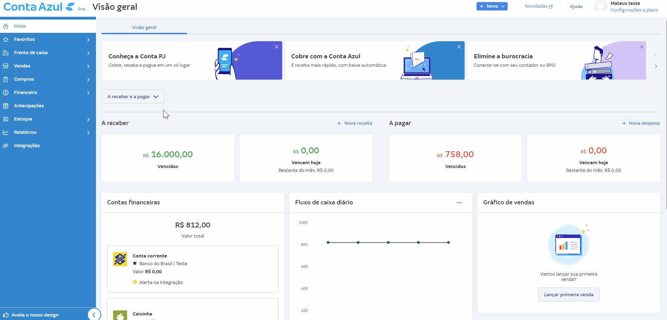
Task: Open the A receber e a pagar dropdown
Action: (133, 97)
